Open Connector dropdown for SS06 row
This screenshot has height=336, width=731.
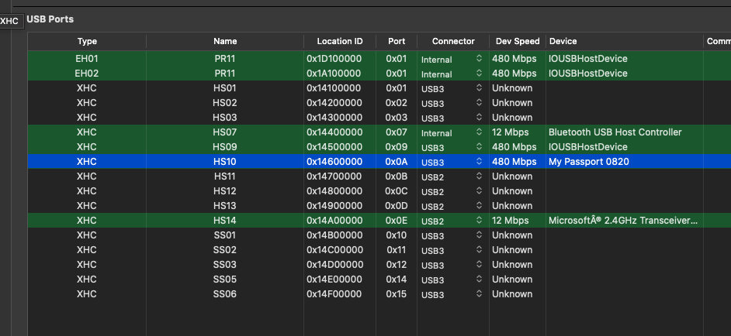(x=479, y=294)
